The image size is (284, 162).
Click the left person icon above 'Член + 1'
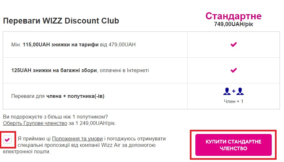(227, 92)
